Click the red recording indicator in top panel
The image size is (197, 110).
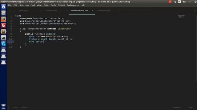pos(170,2)
